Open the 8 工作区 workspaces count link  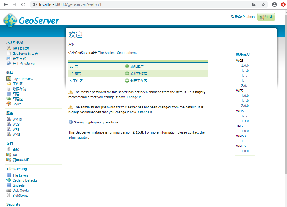(x=76, y=81)
